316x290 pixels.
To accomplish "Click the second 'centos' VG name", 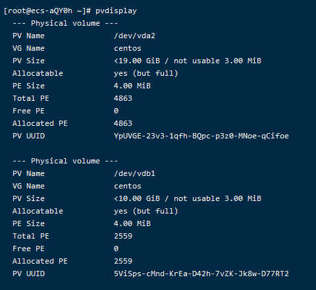I will point(128,187).
